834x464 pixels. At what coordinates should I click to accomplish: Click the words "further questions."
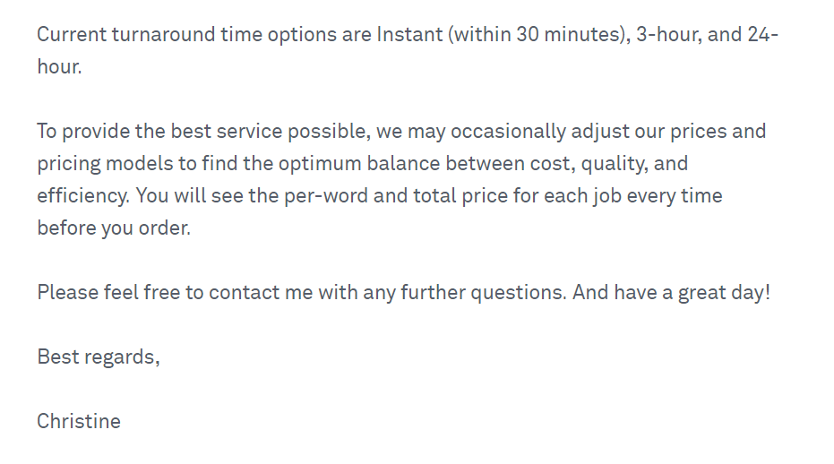coord(484,293)
